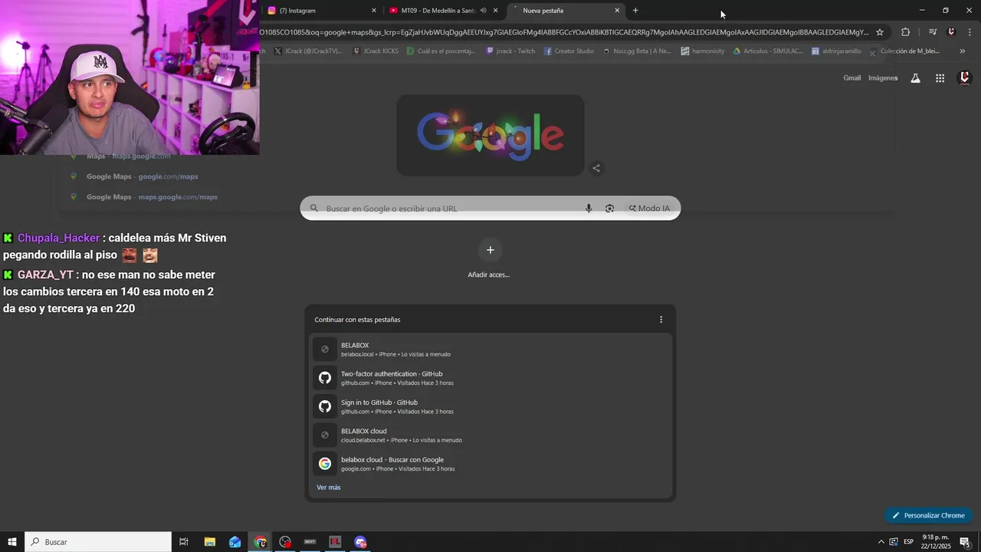
Task: Open notification center in system tray
Action: point(965,542)
